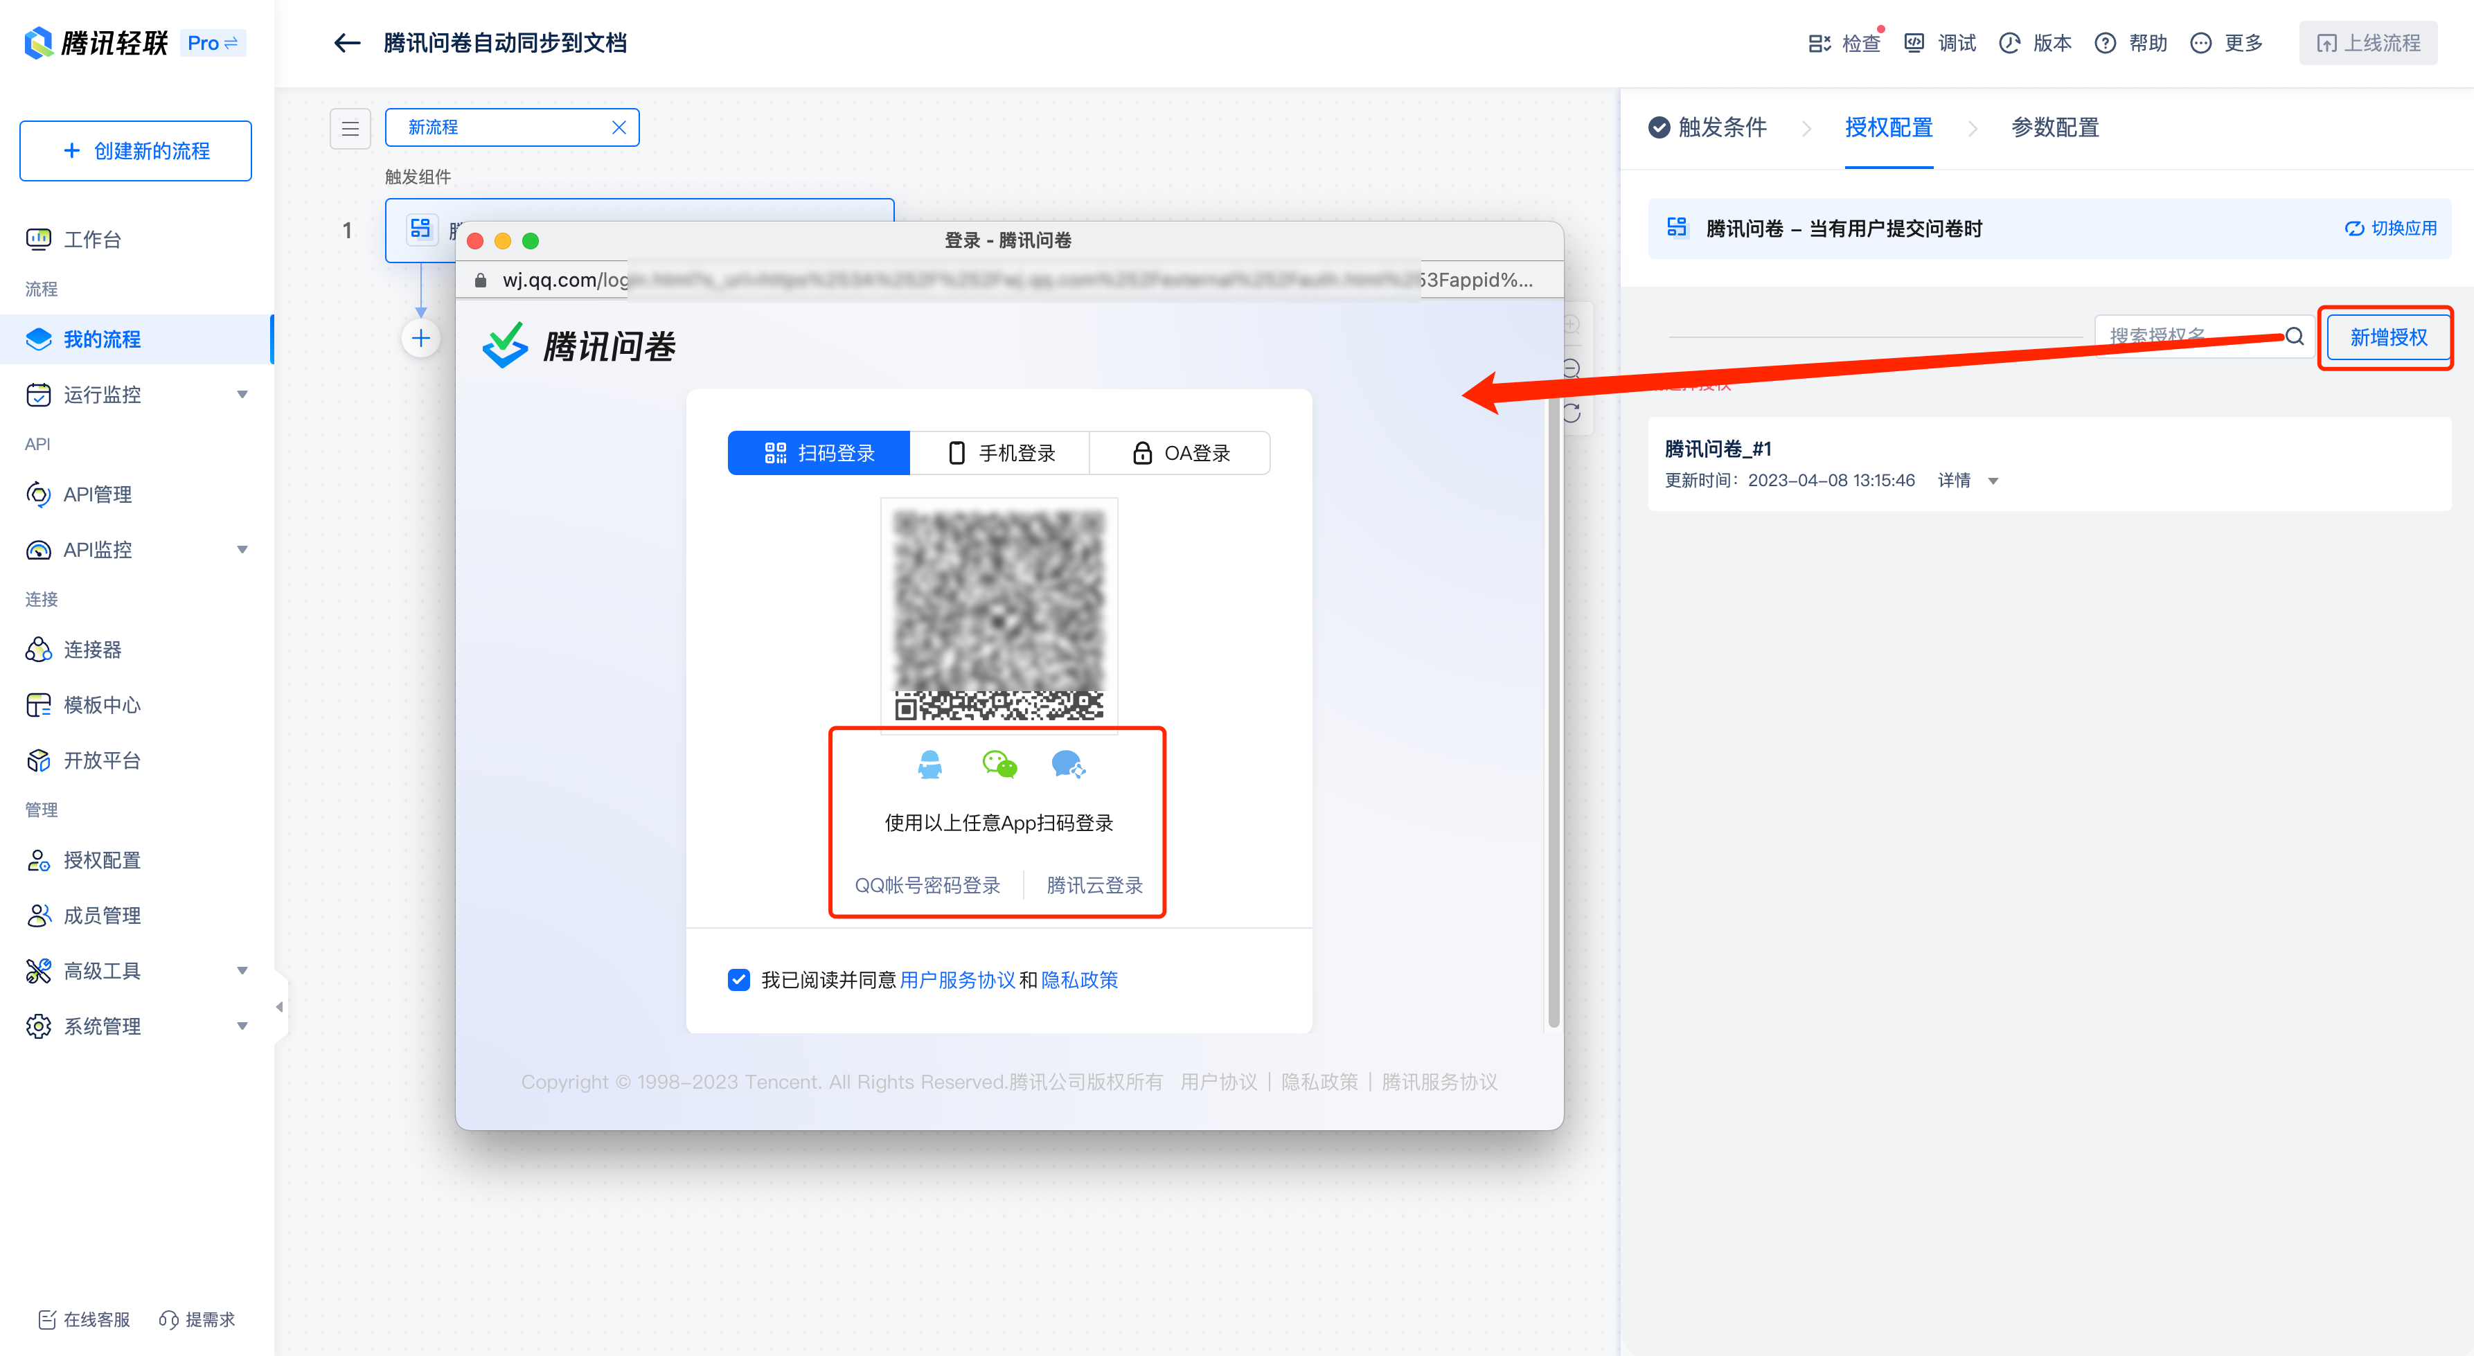This screenshot has width=2474, height=1356.
Task: Switch to 手机登录 tab
Action: click(x=999, y=454)
